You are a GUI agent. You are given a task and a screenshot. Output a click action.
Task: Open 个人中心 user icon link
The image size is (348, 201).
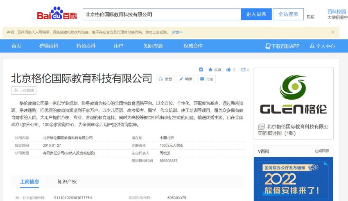click(322, 46)
